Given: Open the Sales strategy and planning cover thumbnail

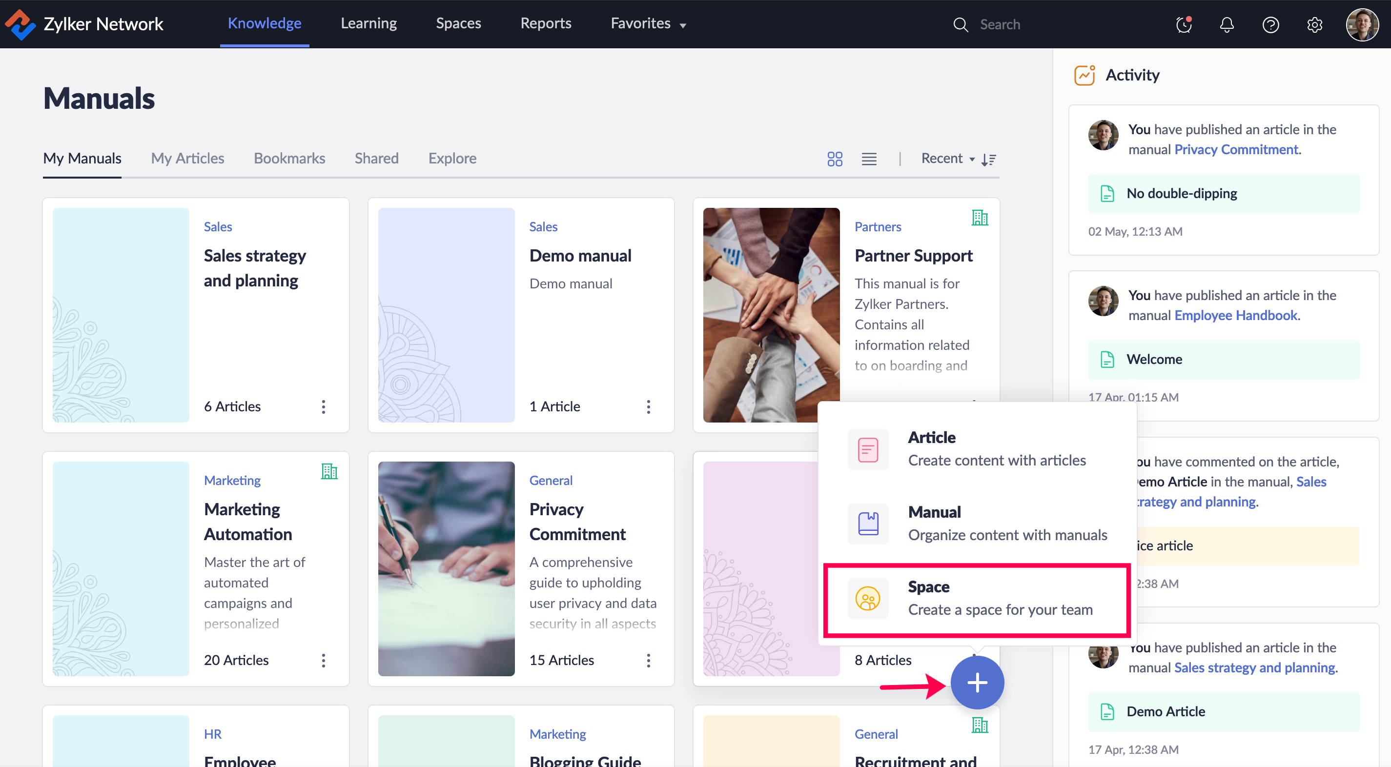Looking at the screenshot, I should 121,315.
